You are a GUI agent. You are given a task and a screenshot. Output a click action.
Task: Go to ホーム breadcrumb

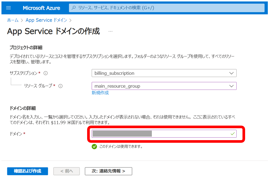click(13, 20)
